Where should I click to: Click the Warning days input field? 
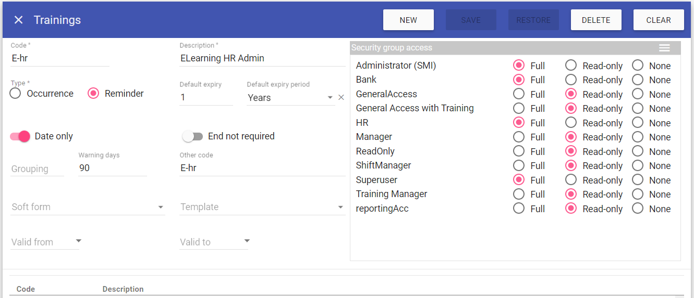pos(112,169)
